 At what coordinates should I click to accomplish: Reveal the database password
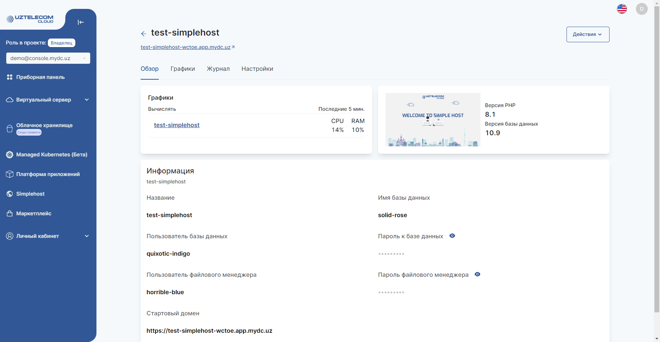coord(452,236)
